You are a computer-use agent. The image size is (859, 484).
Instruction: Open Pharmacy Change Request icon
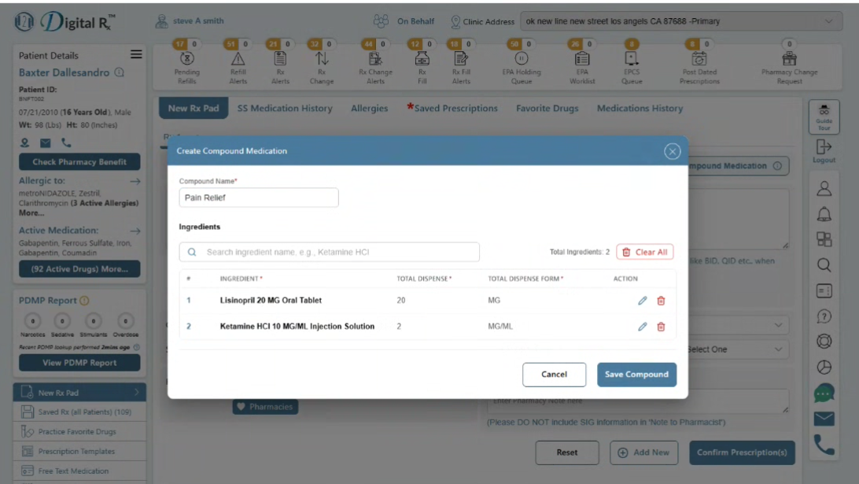click(x=789, y=58)
